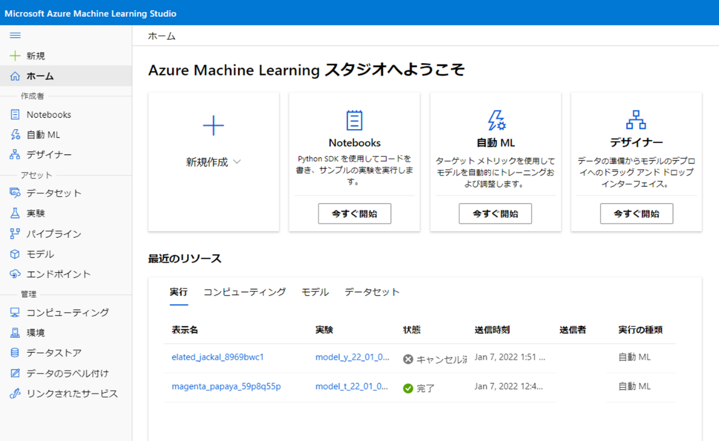This screenshot has width=719, height=441.
Task: Click the large plus icon on 新規作成 card
Action: click(213, 126)
